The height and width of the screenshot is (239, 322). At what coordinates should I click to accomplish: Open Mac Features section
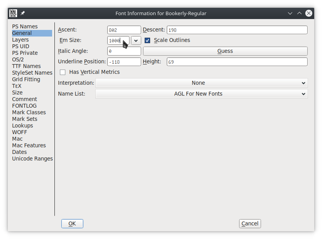(x=29, y=145)
